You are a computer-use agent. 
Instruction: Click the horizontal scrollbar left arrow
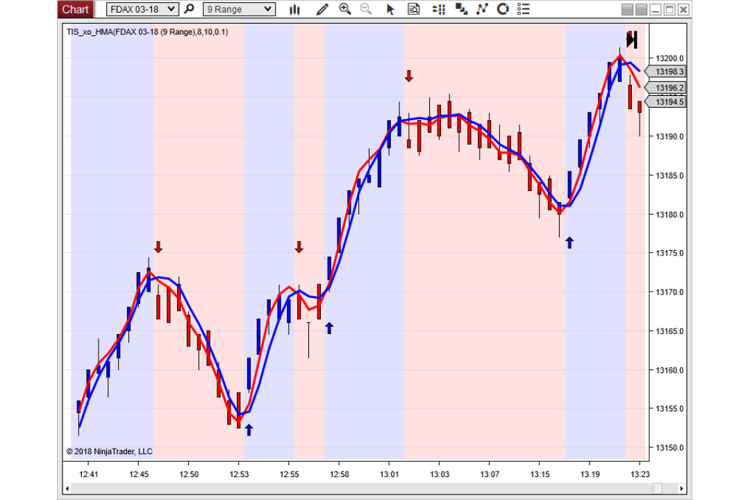point(67,488)
